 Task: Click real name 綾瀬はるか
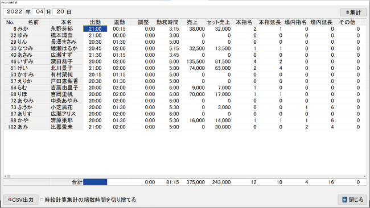point(64,48)
